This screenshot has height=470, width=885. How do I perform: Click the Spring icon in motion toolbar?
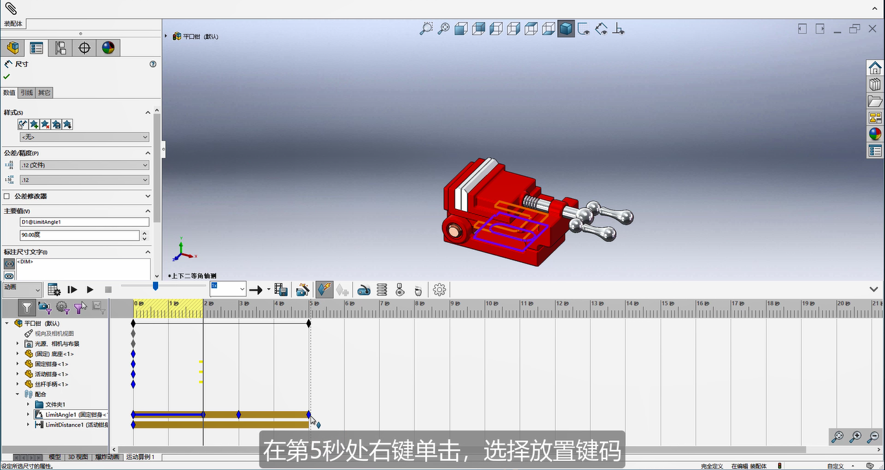[382, 289]
